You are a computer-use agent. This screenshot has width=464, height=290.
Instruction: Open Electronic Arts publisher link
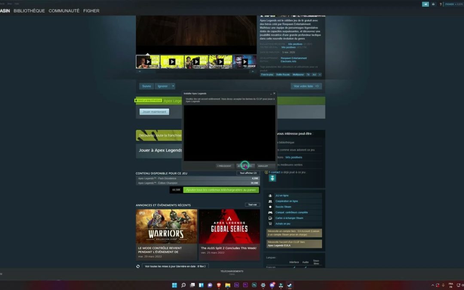[289, 61]
